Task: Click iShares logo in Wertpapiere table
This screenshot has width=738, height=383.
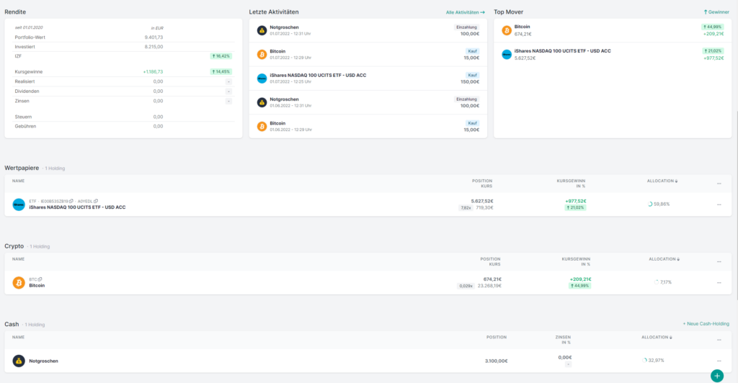Action: click(x=19, y=204)
